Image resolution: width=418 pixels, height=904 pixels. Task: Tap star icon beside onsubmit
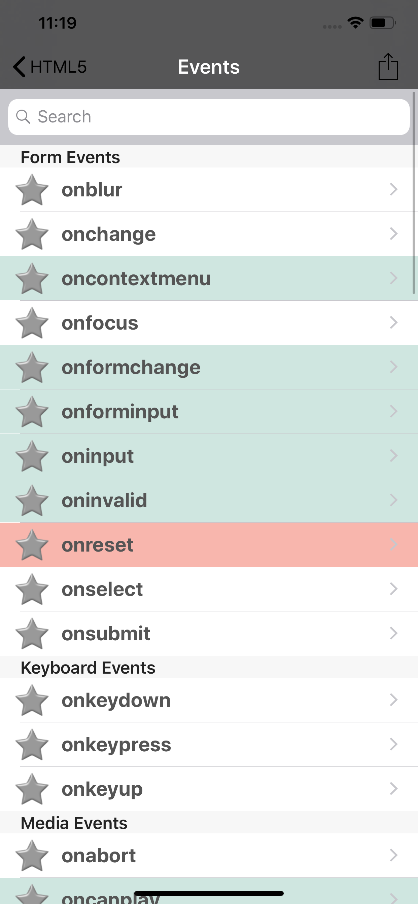[x=32, y=634]
